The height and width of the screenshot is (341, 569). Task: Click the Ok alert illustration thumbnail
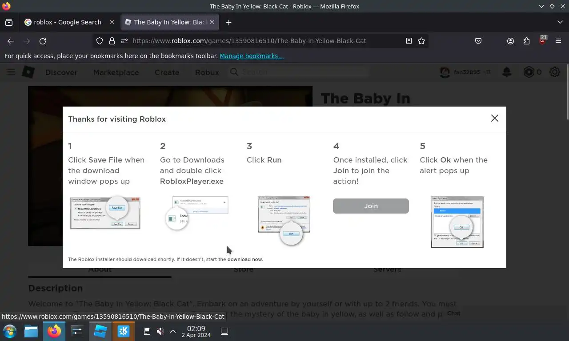pyautogui.click(x=457, y=222)
